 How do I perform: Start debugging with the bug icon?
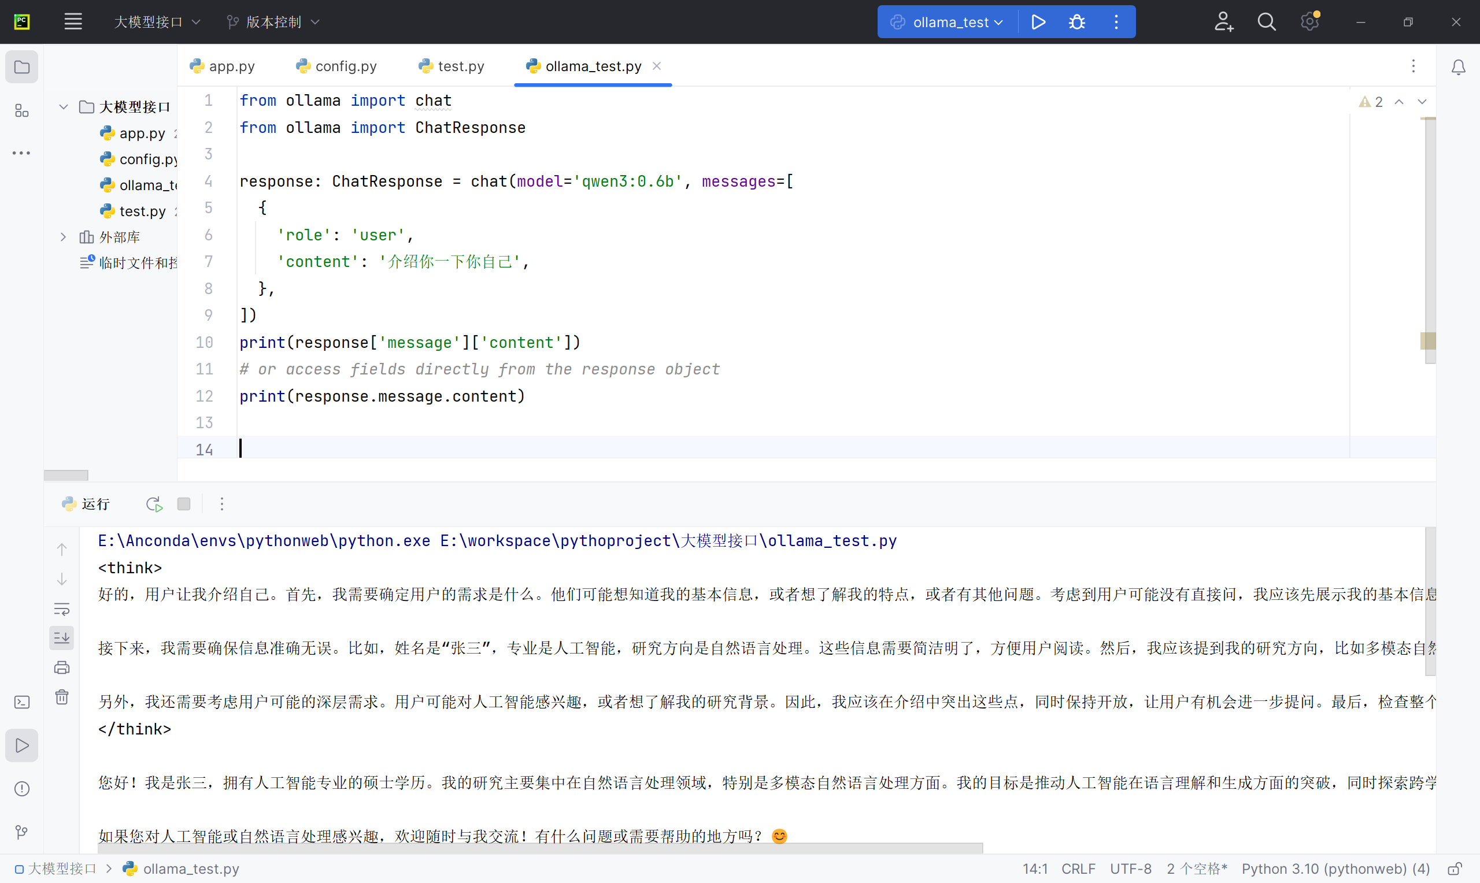pyautogui.click(x=1076, y=22)
